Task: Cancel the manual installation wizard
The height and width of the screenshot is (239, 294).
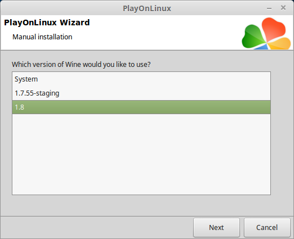Action: (267, 227)
